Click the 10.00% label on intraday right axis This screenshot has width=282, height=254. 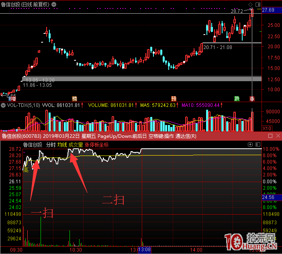(271, 149)
